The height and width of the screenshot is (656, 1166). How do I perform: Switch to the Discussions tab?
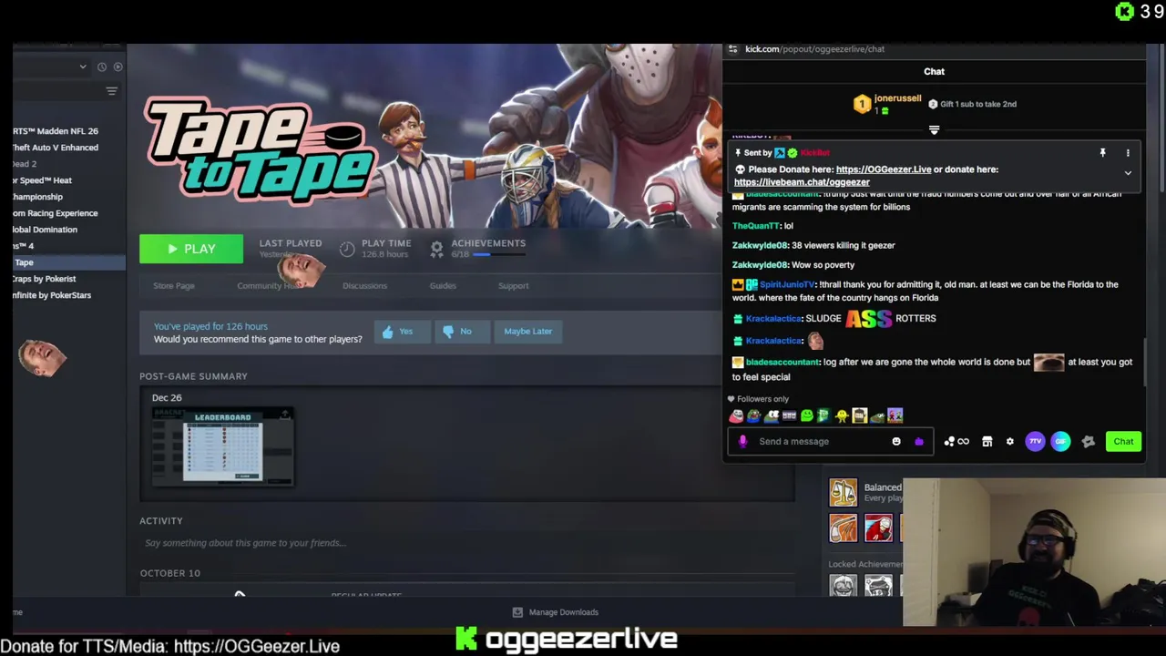[x=364, y=286]
